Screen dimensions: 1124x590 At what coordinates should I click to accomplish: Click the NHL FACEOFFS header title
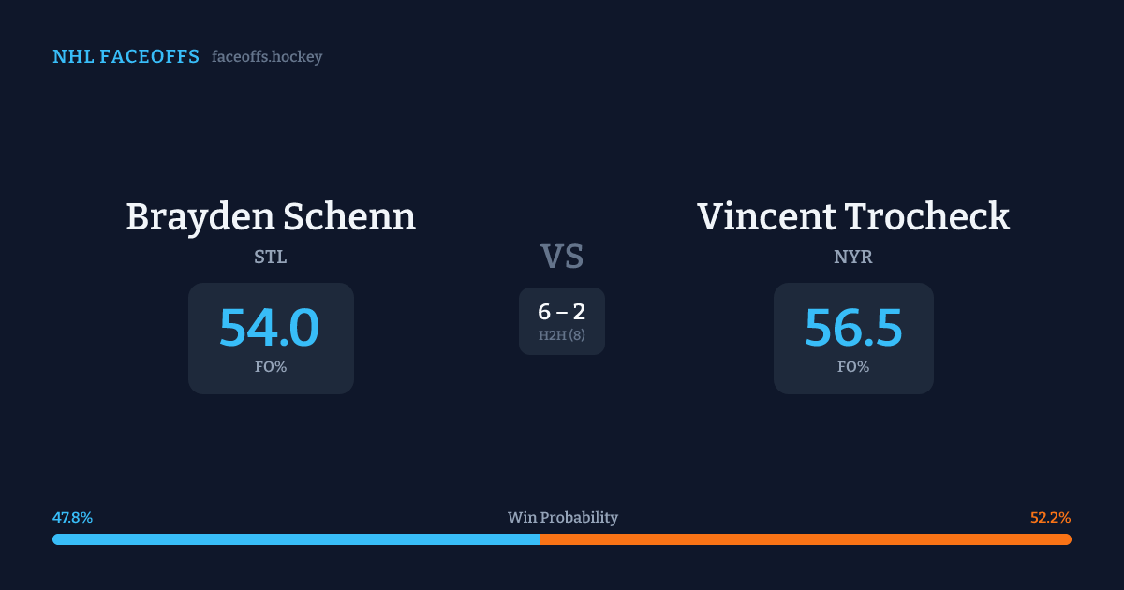pyautogui.click(x=126, y=57)
